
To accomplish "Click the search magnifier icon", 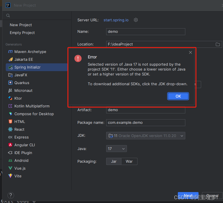I will click(8, 16).
